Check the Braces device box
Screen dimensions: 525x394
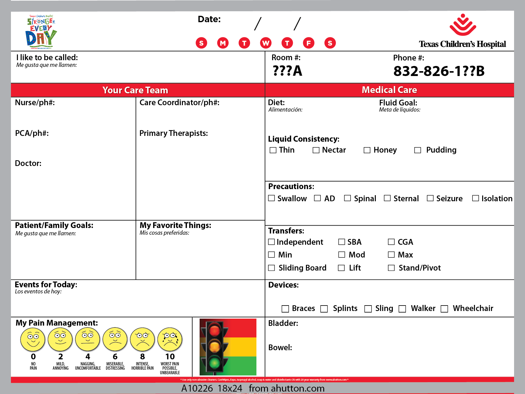(285, 309)
